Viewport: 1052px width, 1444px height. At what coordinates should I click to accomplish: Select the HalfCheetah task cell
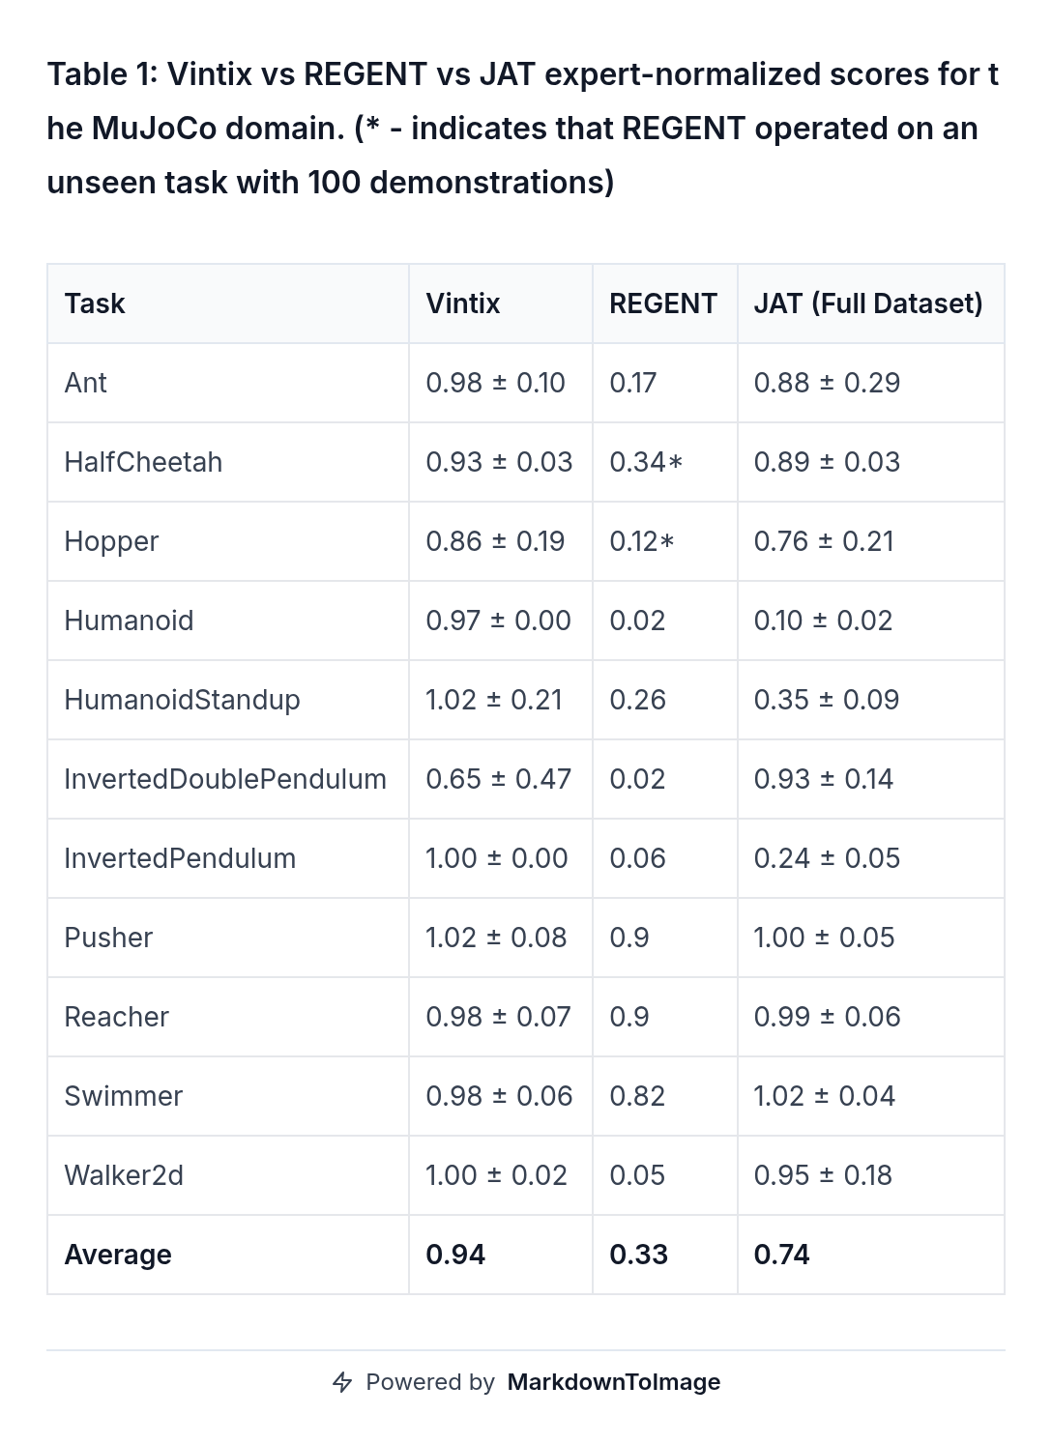pyautogui.click(x=143, y=462)
